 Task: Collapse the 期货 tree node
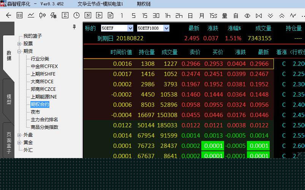[x=19, y=51]
